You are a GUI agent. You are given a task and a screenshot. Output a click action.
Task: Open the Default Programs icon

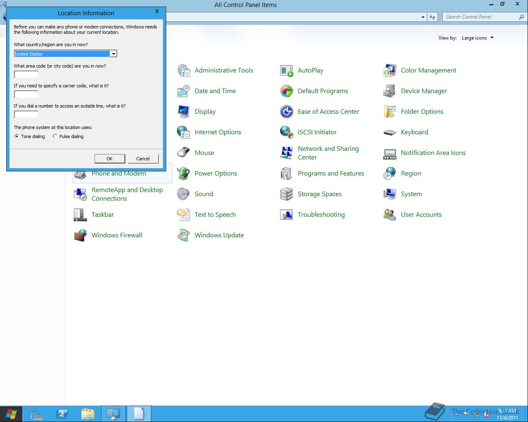click(287, 91)
